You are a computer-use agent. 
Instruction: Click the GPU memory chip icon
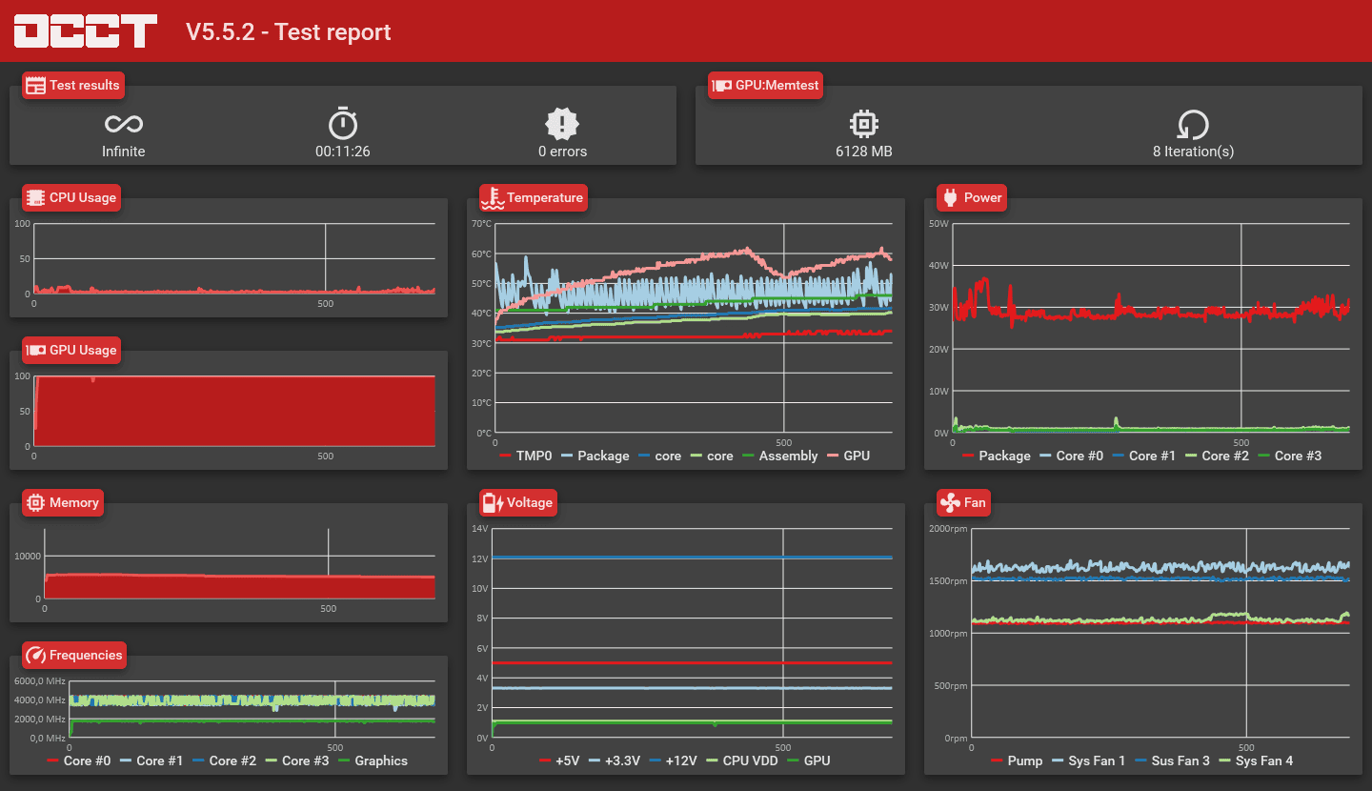863,124
